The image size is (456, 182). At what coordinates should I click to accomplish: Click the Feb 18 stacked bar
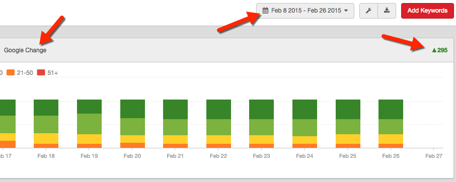pos(46,124)
